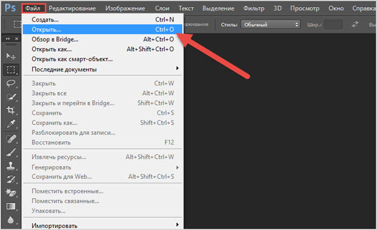This screenshot has height=230, width=377.
Task: Click the Сохранить как... entry
Action: click(x=102, y=123)
